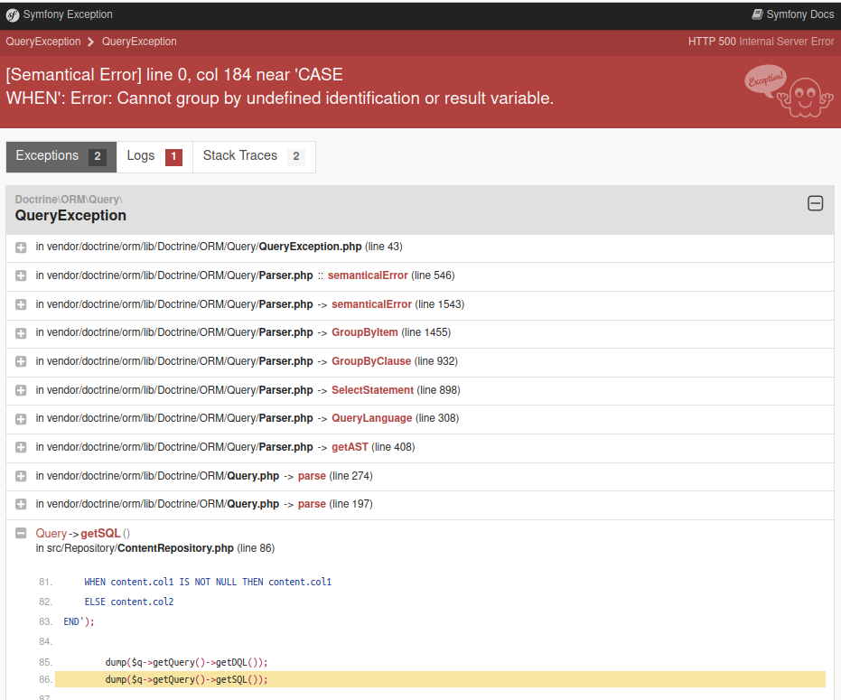Expand the Query.php parse line 197 trace
The image size is (841, 700).
[x=21, y=504]
